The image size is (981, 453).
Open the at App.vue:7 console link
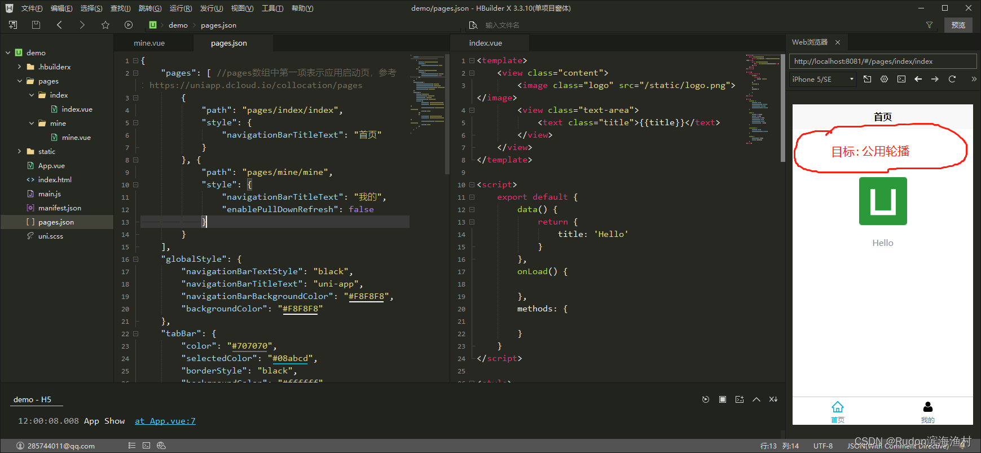[165, 421]
